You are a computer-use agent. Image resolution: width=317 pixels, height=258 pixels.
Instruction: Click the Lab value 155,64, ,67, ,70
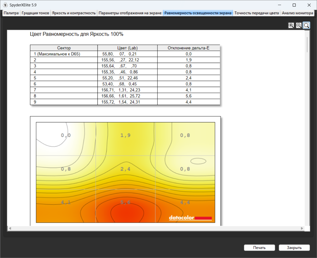119,66
